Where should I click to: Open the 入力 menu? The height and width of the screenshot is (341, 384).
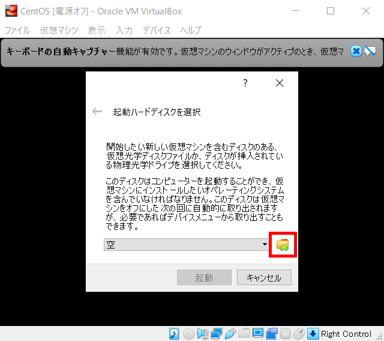pos(124,31)
